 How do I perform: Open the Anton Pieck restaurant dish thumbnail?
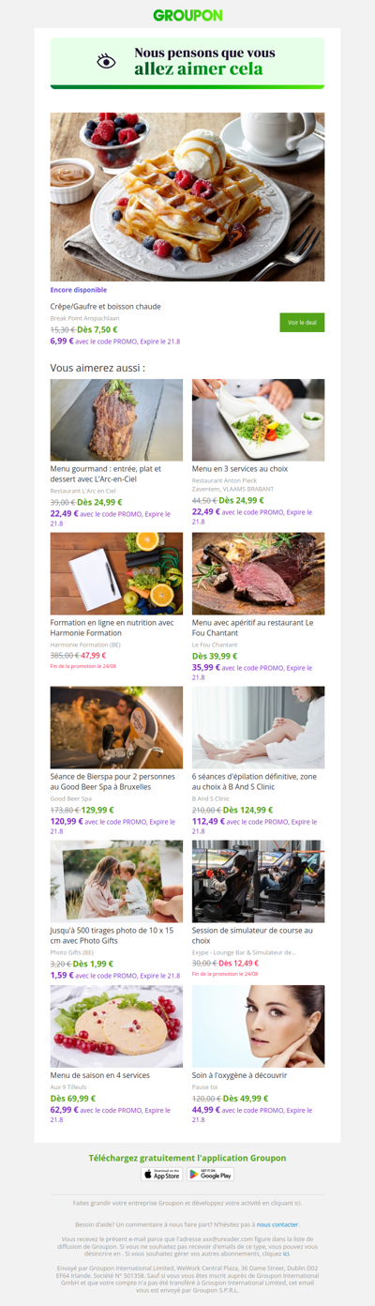(x=258, y=420)
